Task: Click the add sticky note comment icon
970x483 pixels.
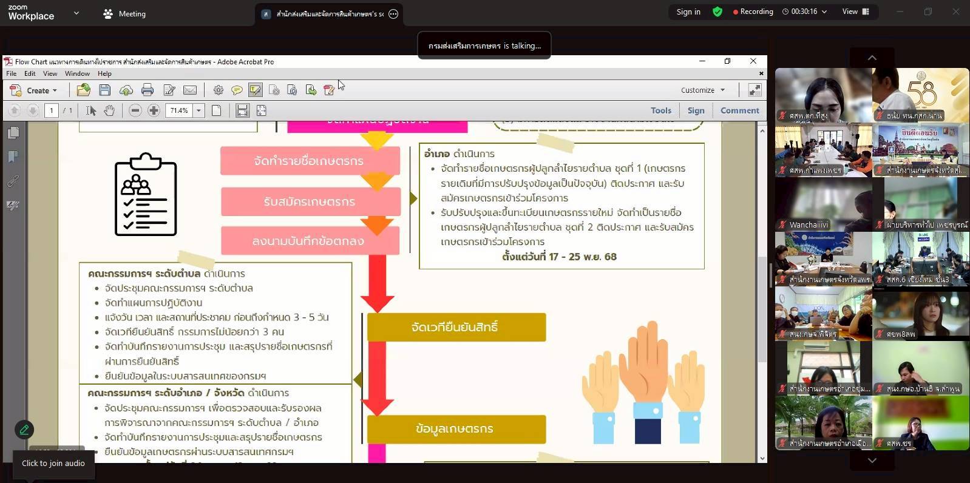Action: pos(237,90)
